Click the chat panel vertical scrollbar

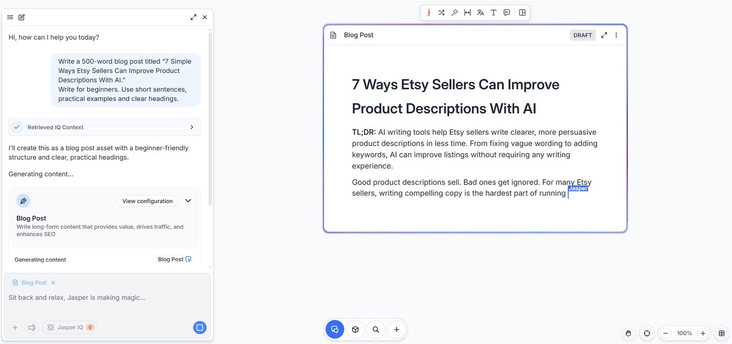coord(210,119)
